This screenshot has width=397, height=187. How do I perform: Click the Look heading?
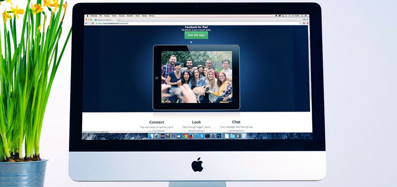pyautogui.click(x=196, y=122)
